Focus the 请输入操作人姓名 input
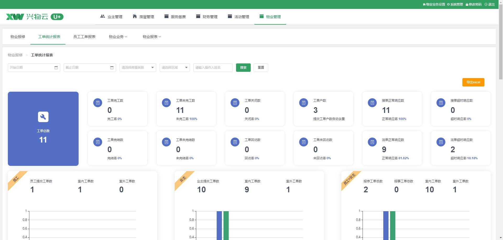This screenshot has height=240, width=503. point(213,68)
